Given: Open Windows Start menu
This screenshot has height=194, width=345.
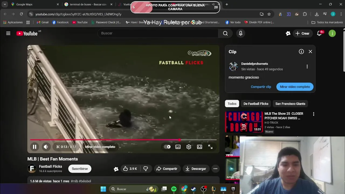Looking at the screenshot, I should point(103,189).
